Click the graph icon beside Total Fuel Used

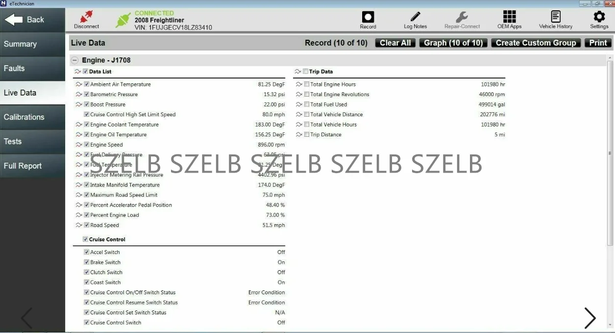point(298,104)
